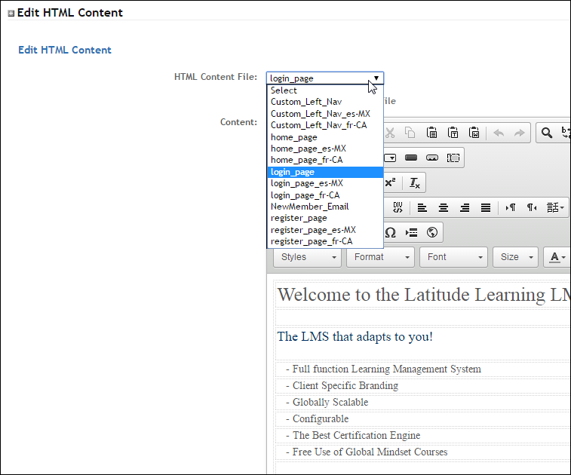Click the Remove Format icon

pyautogui.click(x=414, y=182)
